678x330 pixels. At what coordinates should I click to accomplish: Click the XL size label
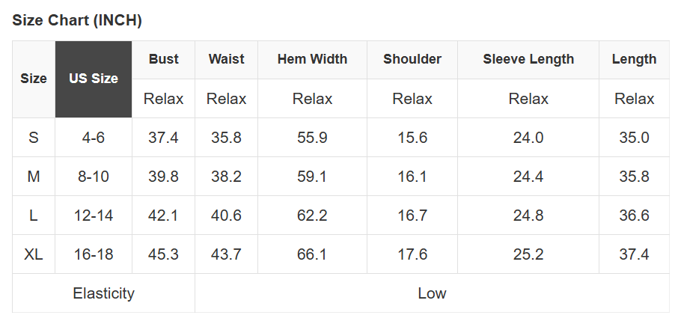click(x=34, y=254)
